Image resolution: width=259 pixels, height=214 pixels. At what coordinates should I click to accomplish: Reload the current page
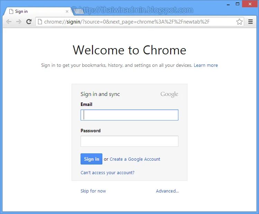tap(29, 22)
